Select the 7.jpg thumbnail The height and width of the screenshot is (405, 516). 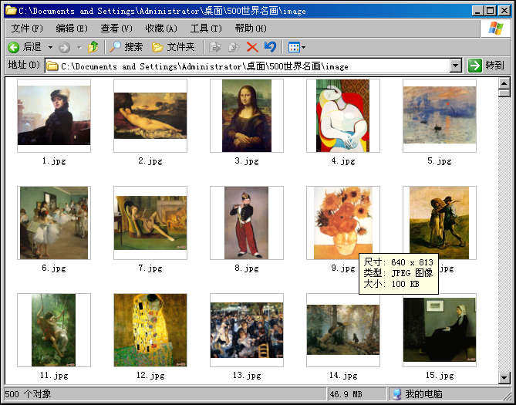[x=150, y=223]
